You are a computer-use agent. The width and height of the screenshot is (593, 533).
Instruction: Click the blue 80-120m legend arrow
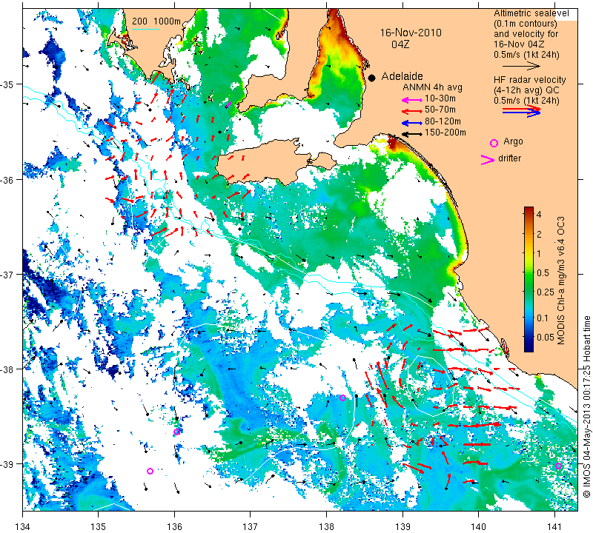[x=412, y=123]
